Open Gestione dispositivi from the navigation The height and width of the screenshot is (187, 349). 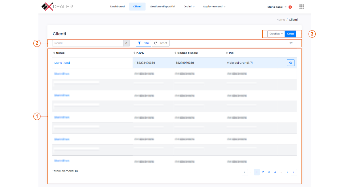(162, 6)
